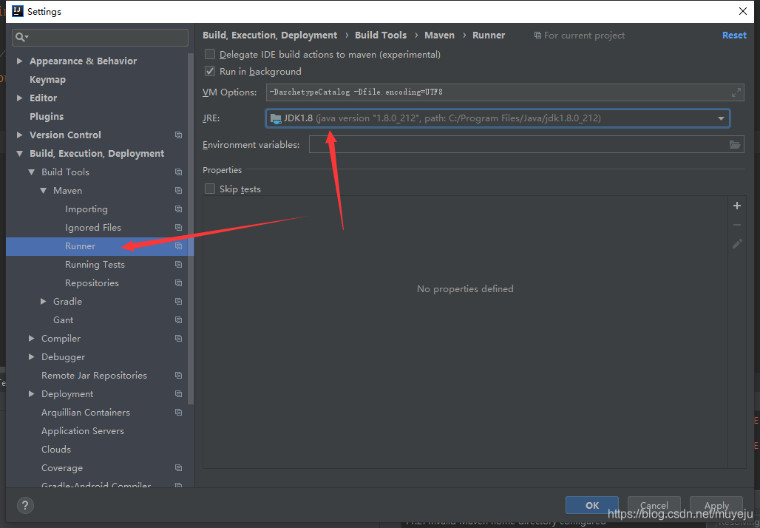Open the Environment variables folder browse icon
This screenshot has height=528, width=760.
[735, 144]
